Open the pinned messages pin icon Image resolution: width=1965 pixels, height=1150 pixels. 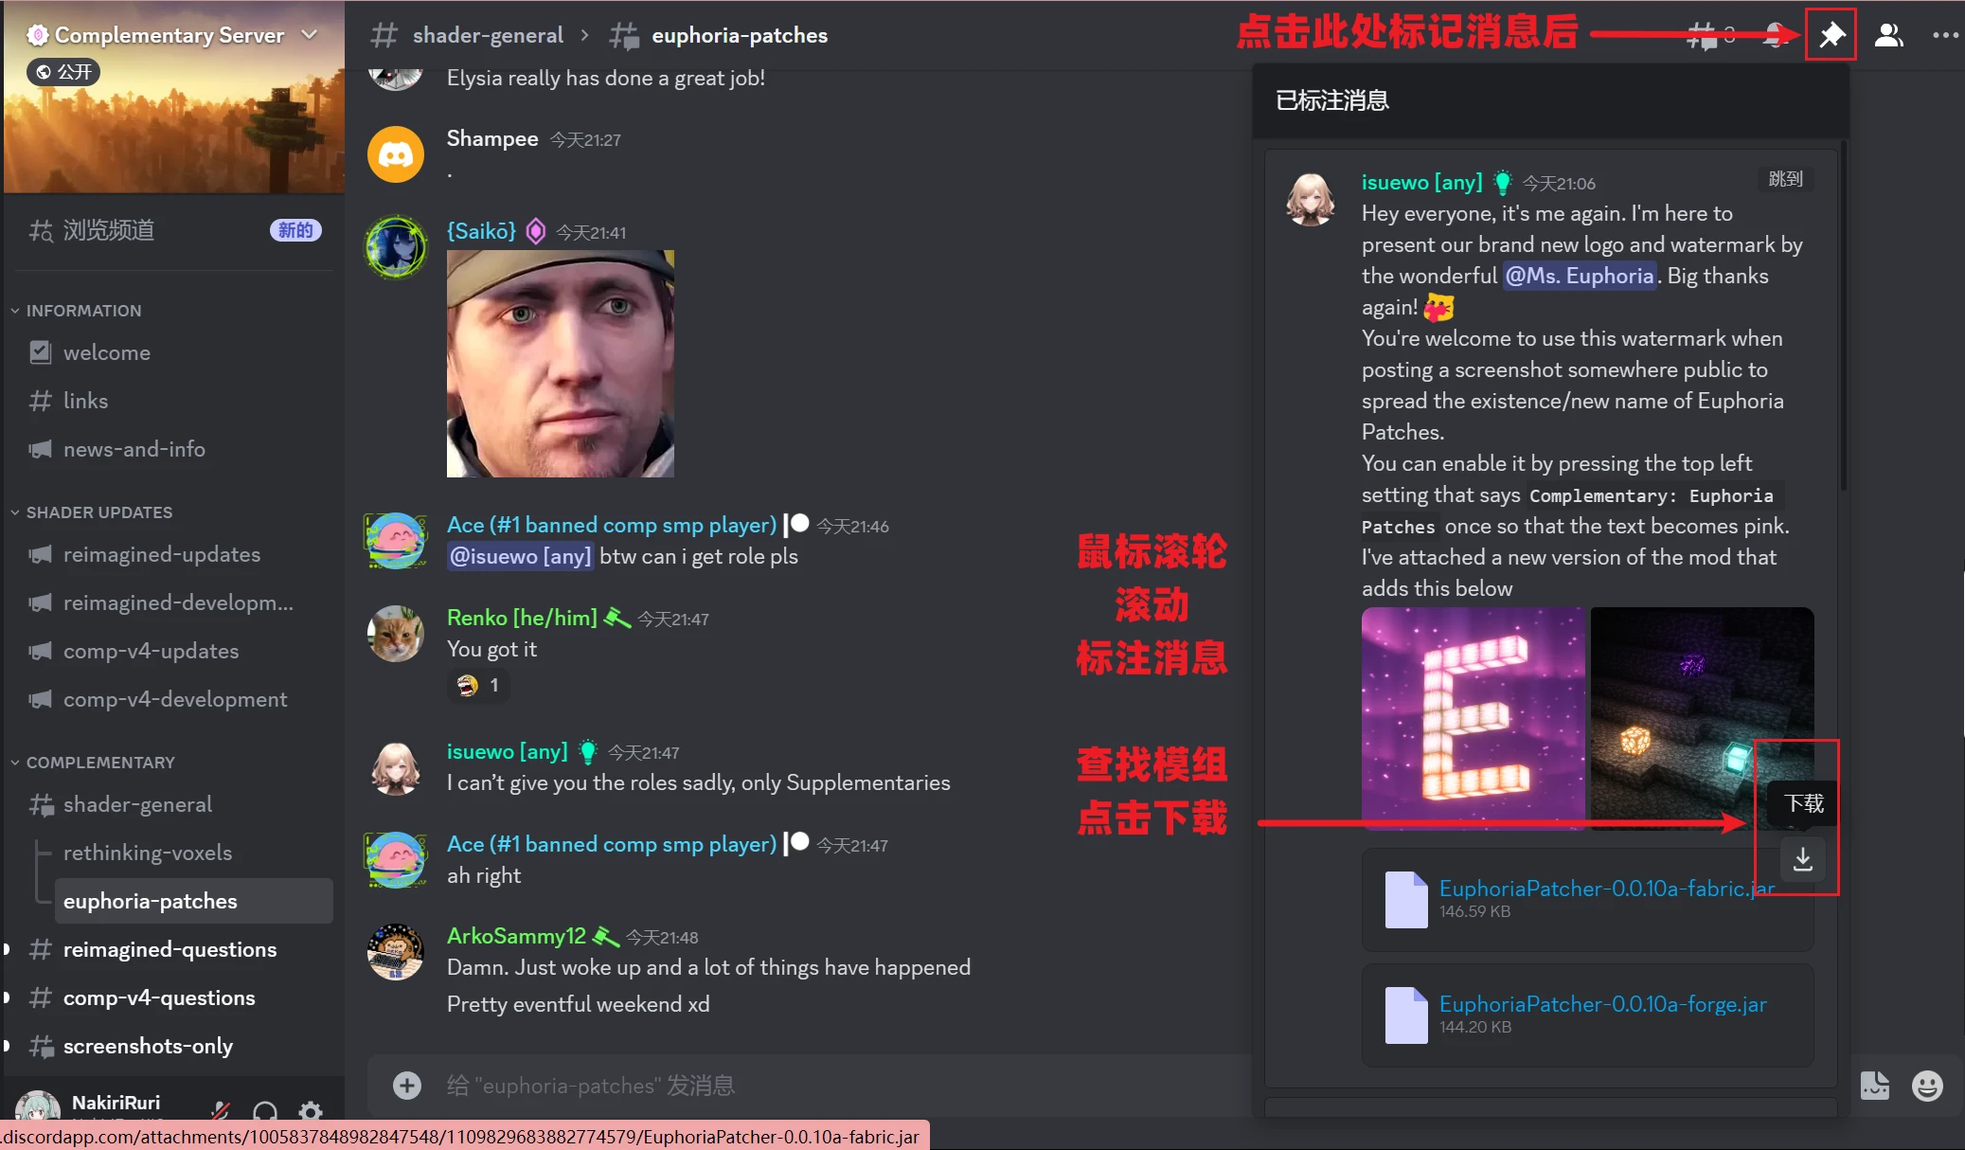pos(1831,35)
